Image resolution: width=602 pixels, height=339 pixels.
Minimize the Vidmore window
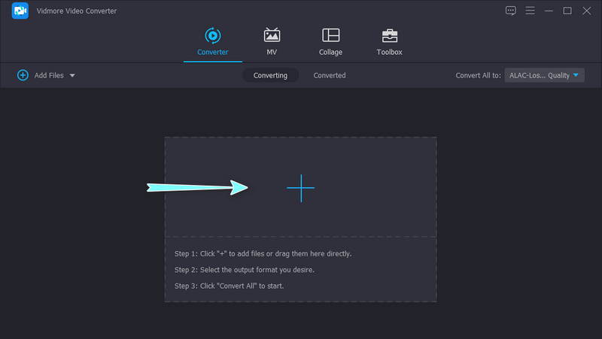click(x=549, y=11)
